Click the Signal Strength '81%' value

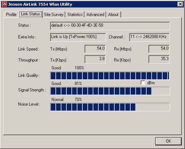[78, 84]
